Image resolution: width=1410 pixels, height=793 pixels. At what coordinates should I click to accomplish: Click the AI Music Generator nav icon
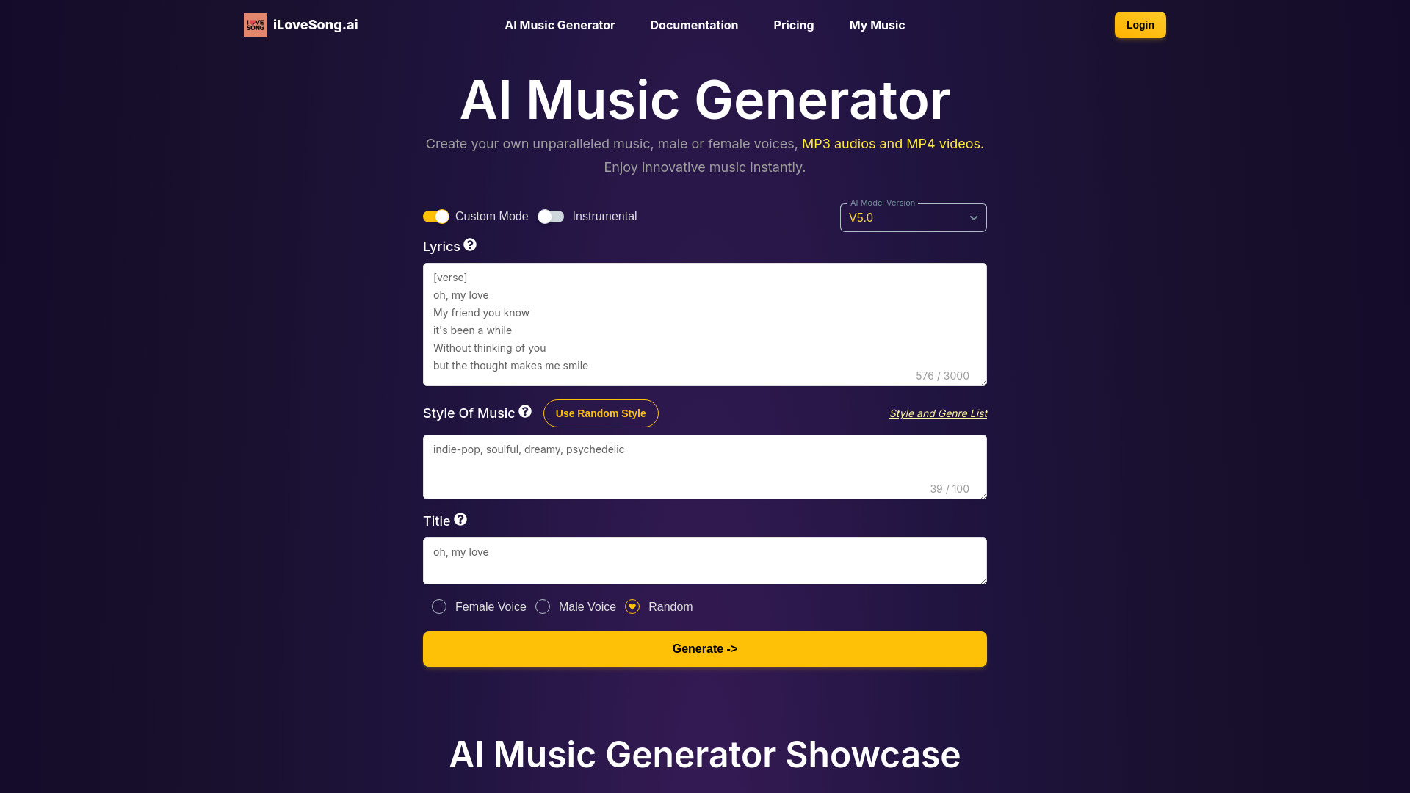(x=560, y=25)
